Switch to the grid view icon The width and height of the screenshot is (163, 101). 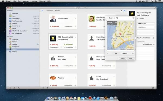[x=124, y=11]
